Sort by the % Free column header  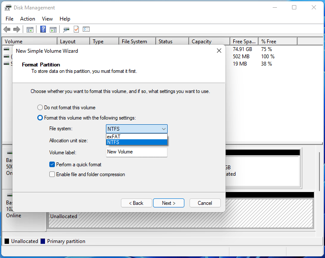point(278,42)
